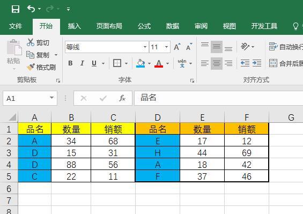This screenshot has width=303, height=214.
Task: Click the wén phonetic guide icon
Action: coord(182,63)
